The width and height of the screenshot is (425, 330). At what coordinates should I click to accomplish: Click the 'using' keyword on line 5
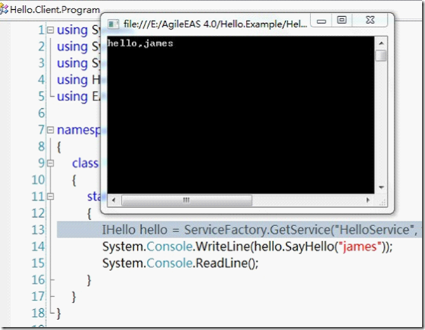coord(72,97)
